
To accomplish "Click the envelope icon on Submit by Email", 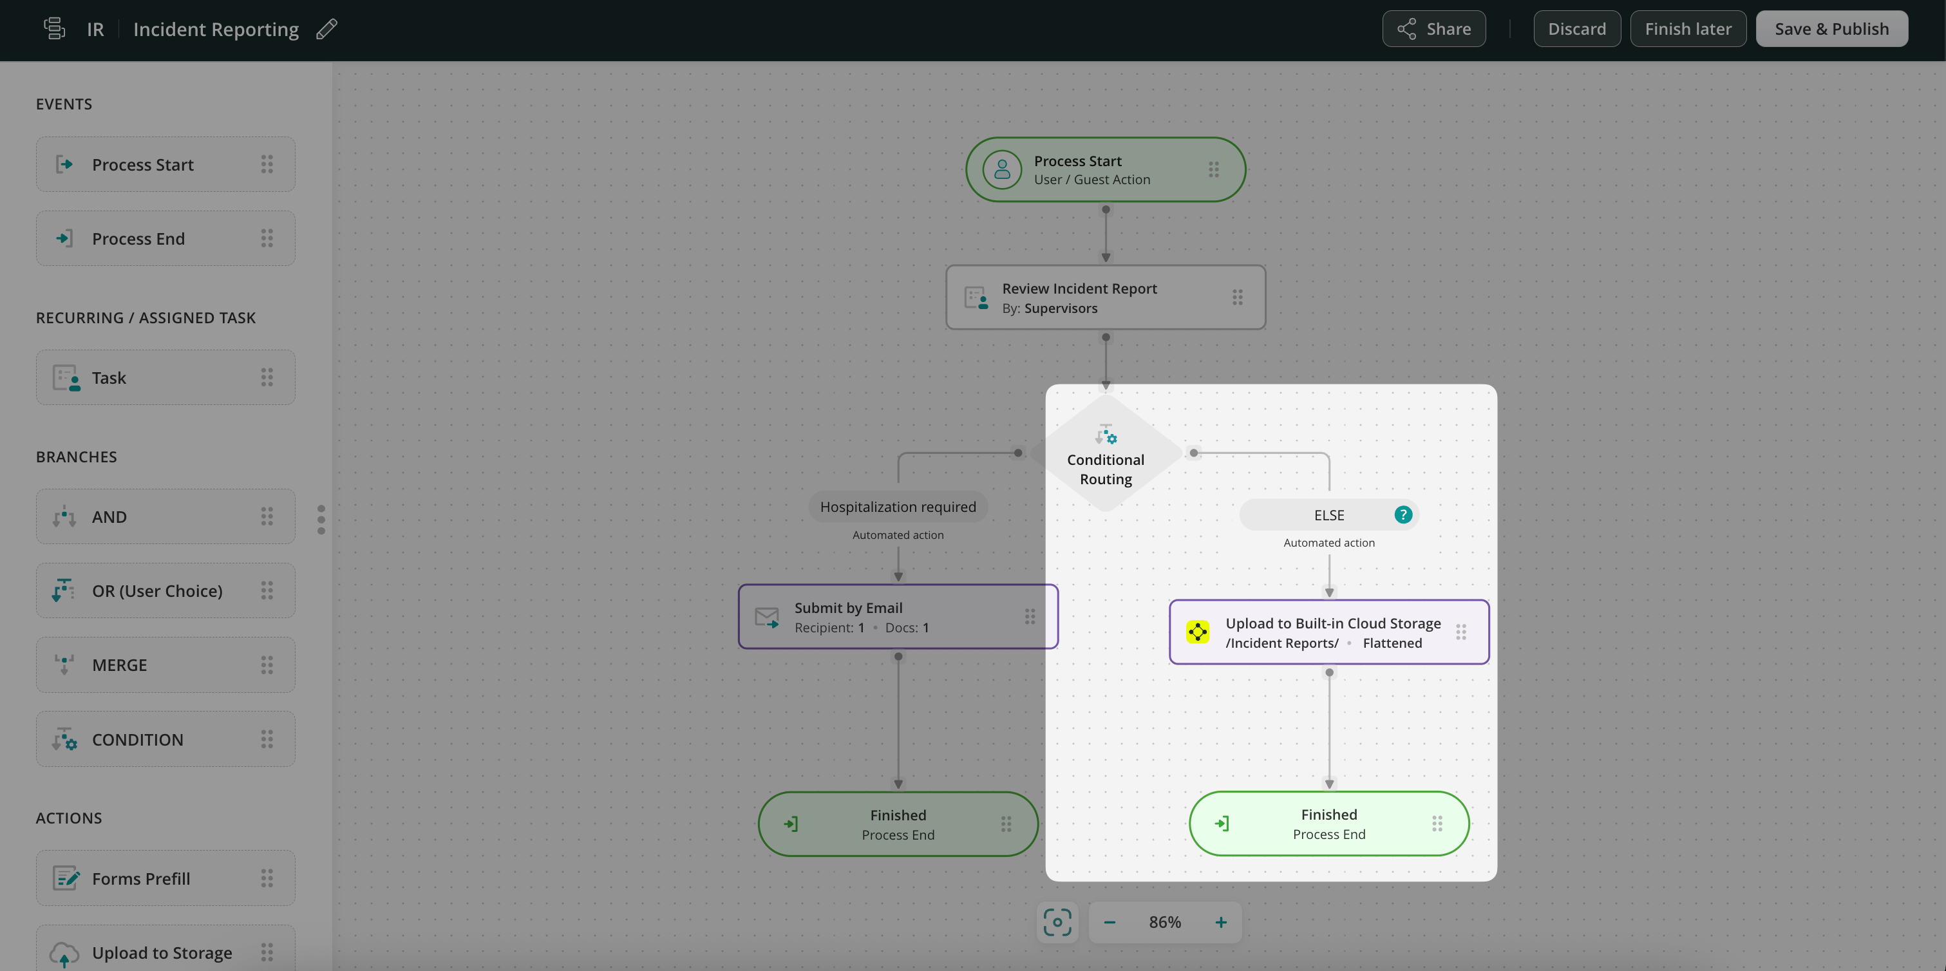I will 767,617.
